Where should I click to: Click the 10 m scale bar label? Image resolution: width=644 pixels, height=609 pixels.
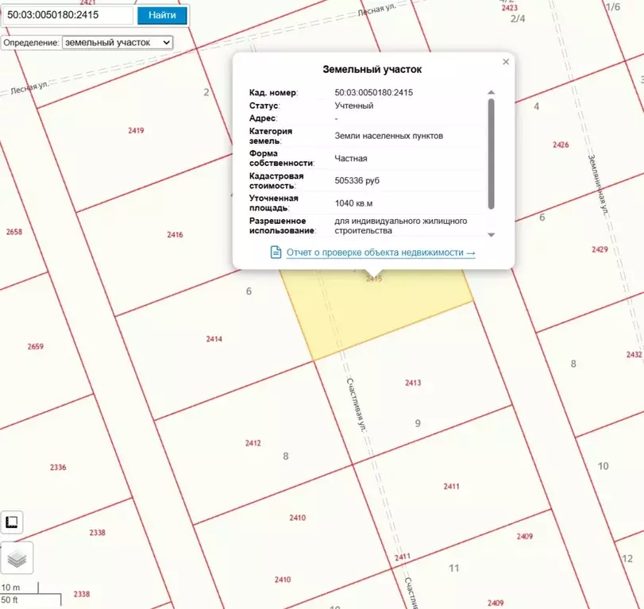(x=10, y=588)
